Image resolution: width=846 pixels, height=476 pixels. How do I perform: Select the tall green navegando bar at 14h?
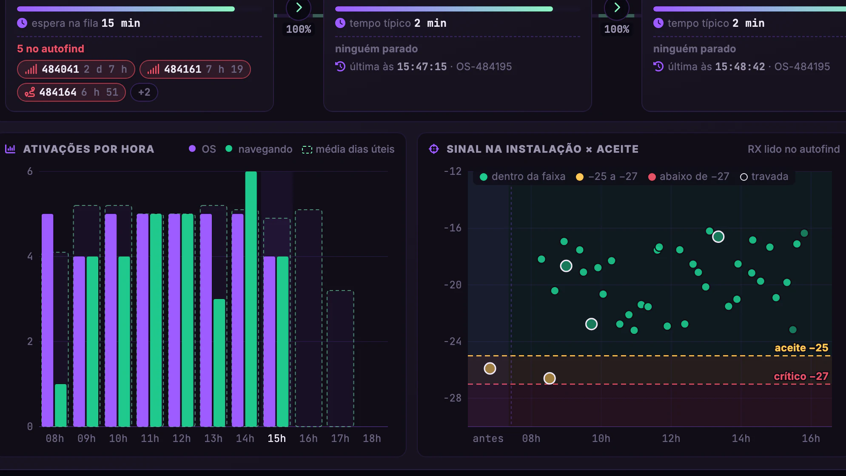point(251,299)
